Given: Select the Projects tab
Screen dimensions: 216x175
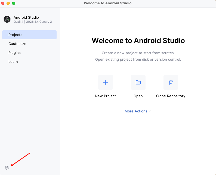Looking at the screenshot, I should 29,35.
